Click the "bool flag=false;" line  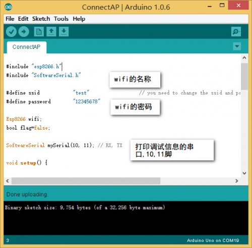(x=28, y=128)
